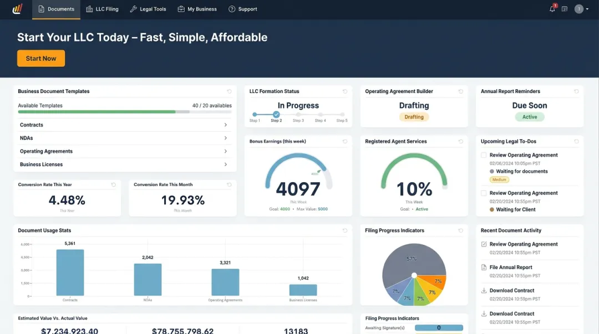
Task: Refresh Bonus Earnings widget
Action: tap(345, 141)
